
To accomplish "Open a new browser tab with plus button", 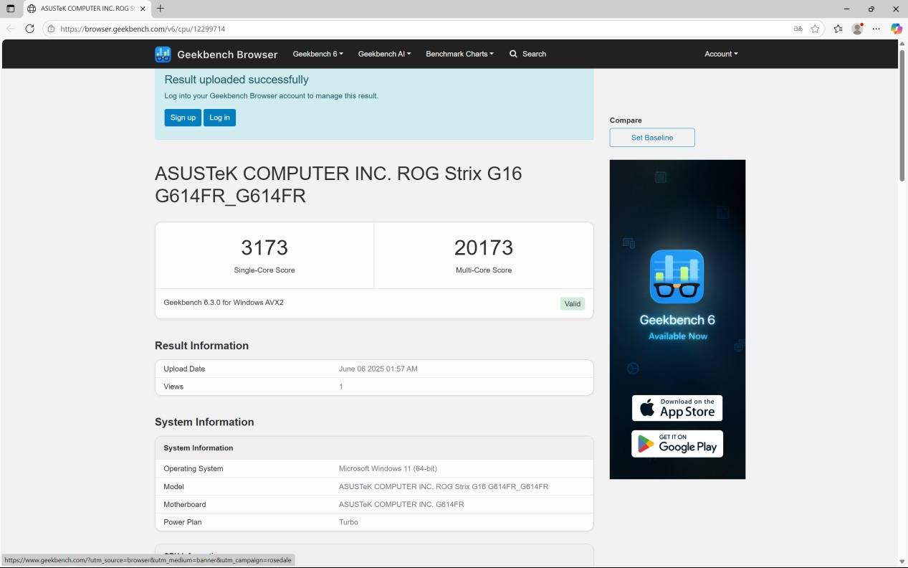I will [161, 9].
